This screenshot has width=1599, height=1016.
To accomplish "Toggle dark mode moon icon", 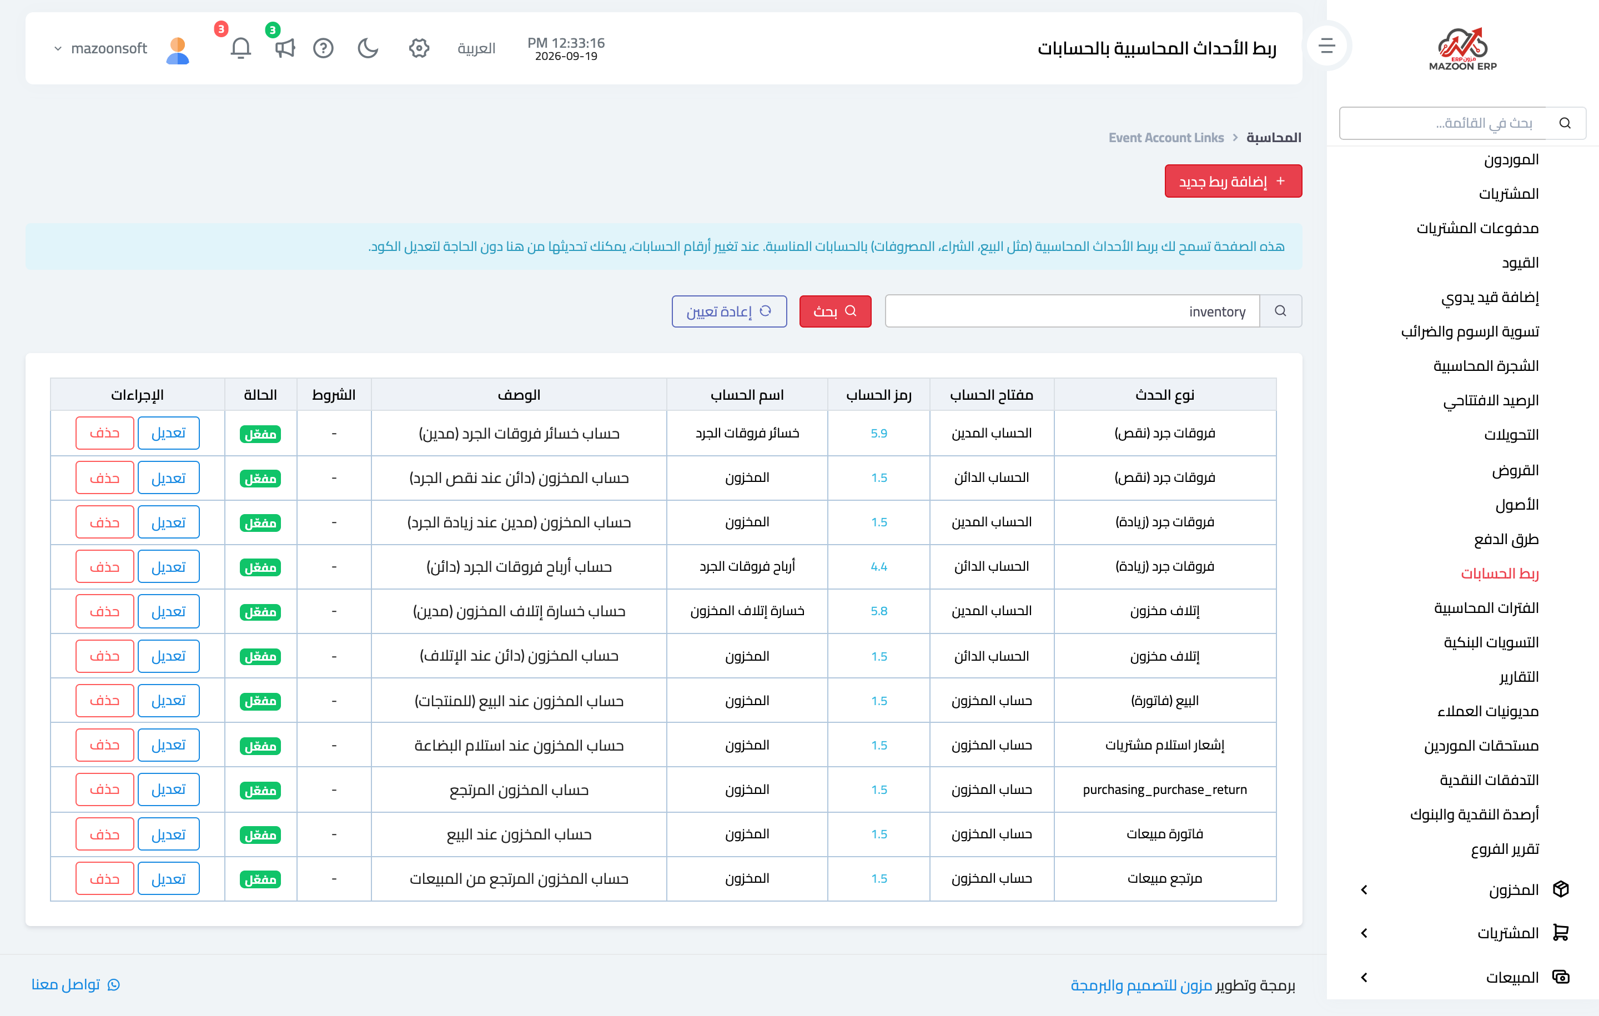I will click(x=368, y=48).
